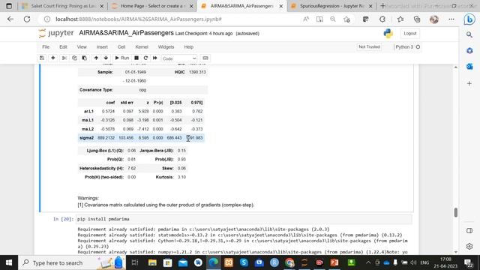
Task: Open the sidebar search icon
Action: point(469,35)
